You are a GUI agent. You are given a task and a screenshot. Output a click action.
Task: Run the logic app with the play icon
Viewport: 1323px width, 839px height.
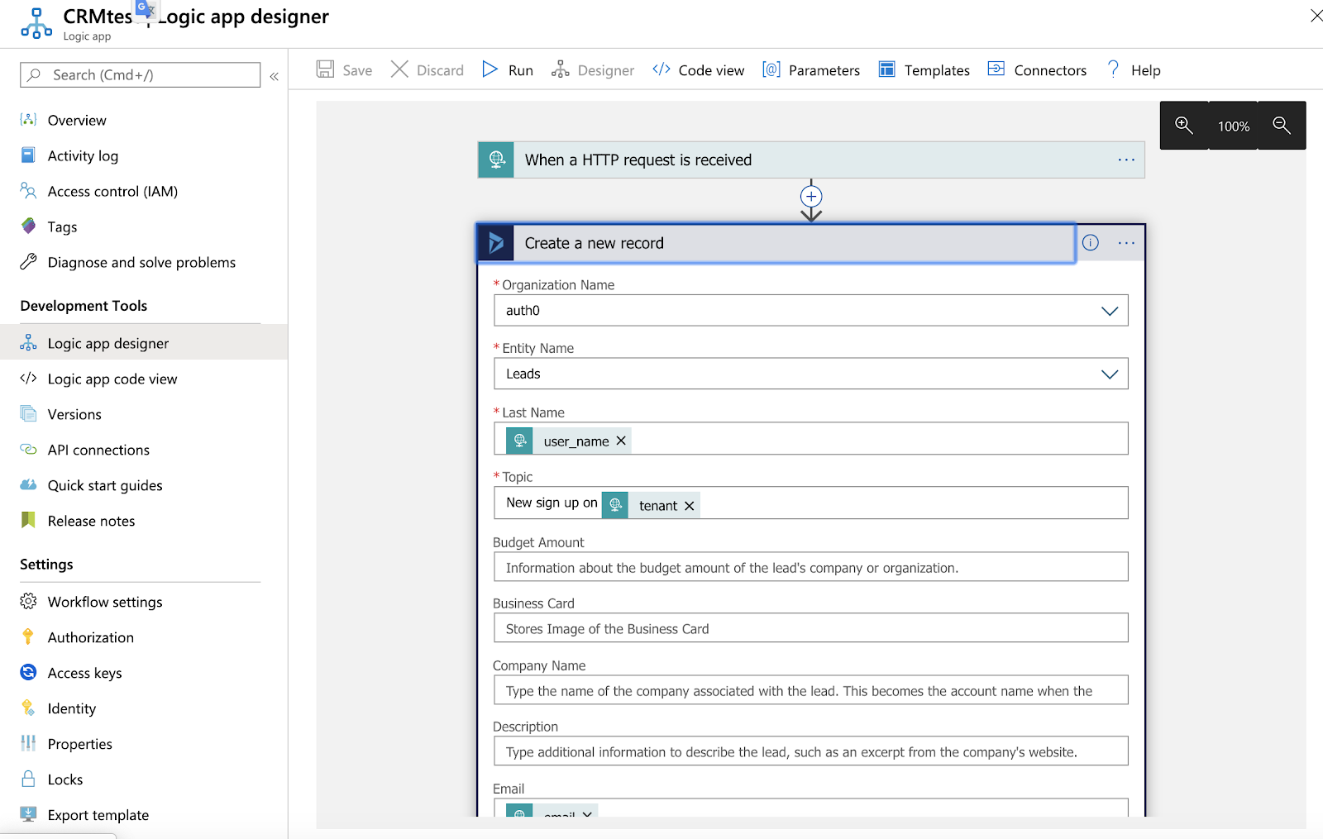(490, 69)
